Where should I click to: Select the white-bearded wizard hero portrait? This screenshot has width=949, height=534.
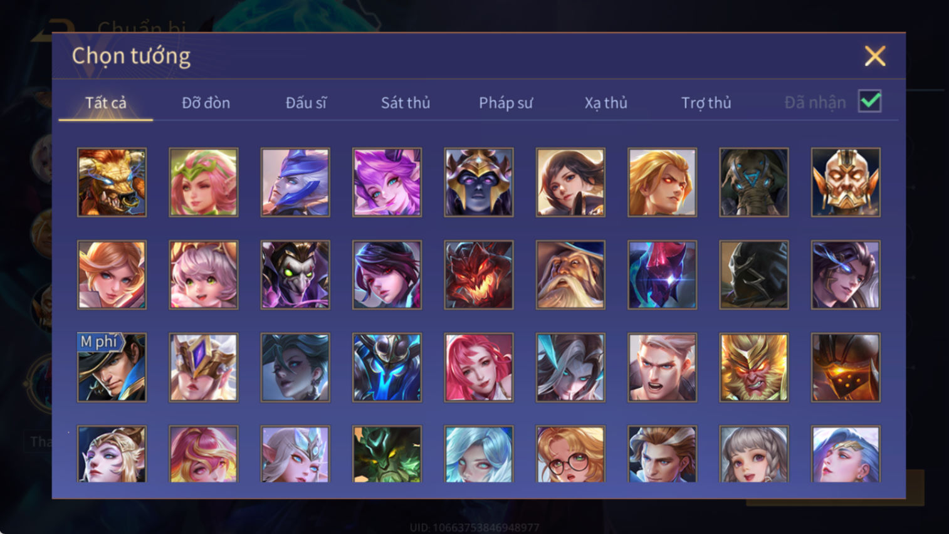click(x=570, y=275)
